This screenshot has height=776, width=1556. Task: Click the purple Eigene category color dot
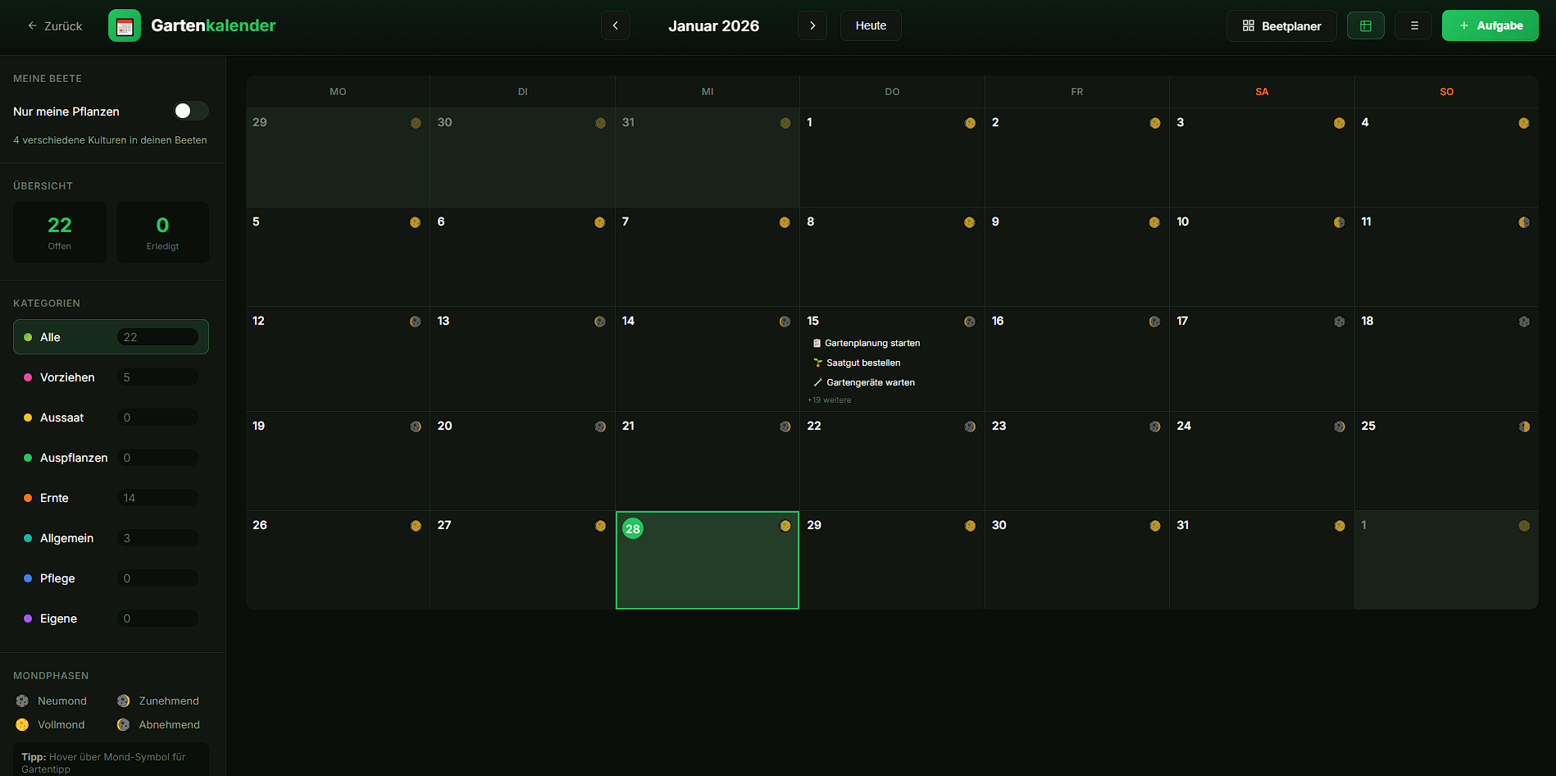[28, 619]
